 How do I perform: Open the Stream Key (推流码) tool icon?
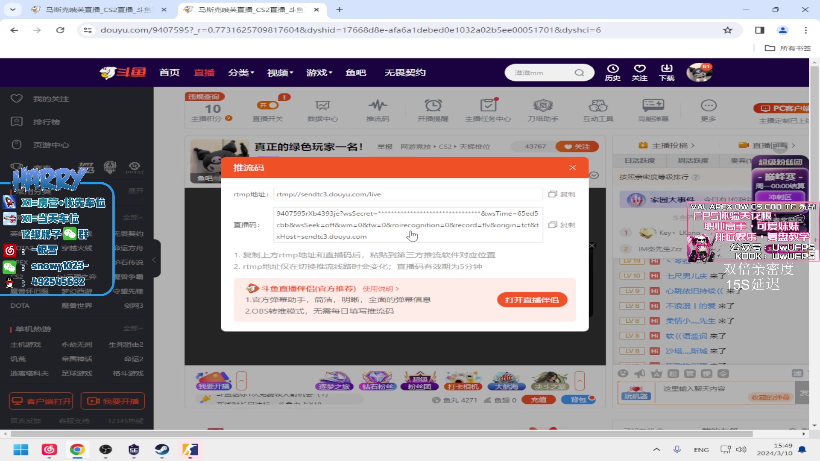point(378,110)
